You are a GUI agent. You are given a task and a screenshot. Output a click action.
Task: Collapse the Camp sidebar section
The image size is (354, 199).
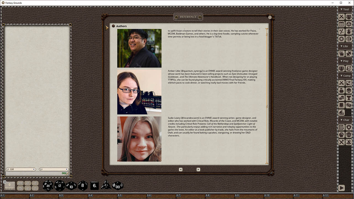click(345, 75)
